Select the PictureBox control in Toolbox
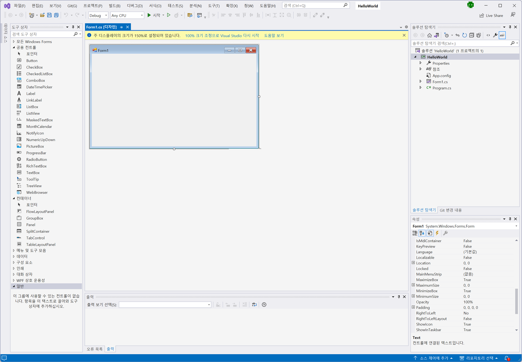The image size is (522, 362). click(x=35, y=146)
